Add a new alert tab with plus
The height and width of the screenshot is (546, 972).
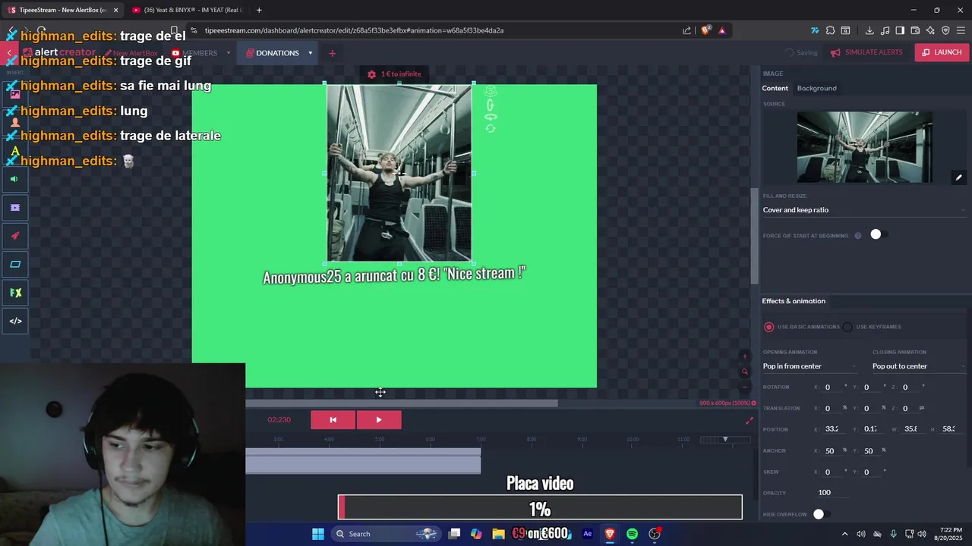point(332,53)
